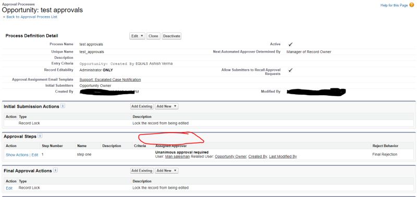The image size is (417, 197).
Task: Click the Deactivate button
Action: (x=171, y=36)
